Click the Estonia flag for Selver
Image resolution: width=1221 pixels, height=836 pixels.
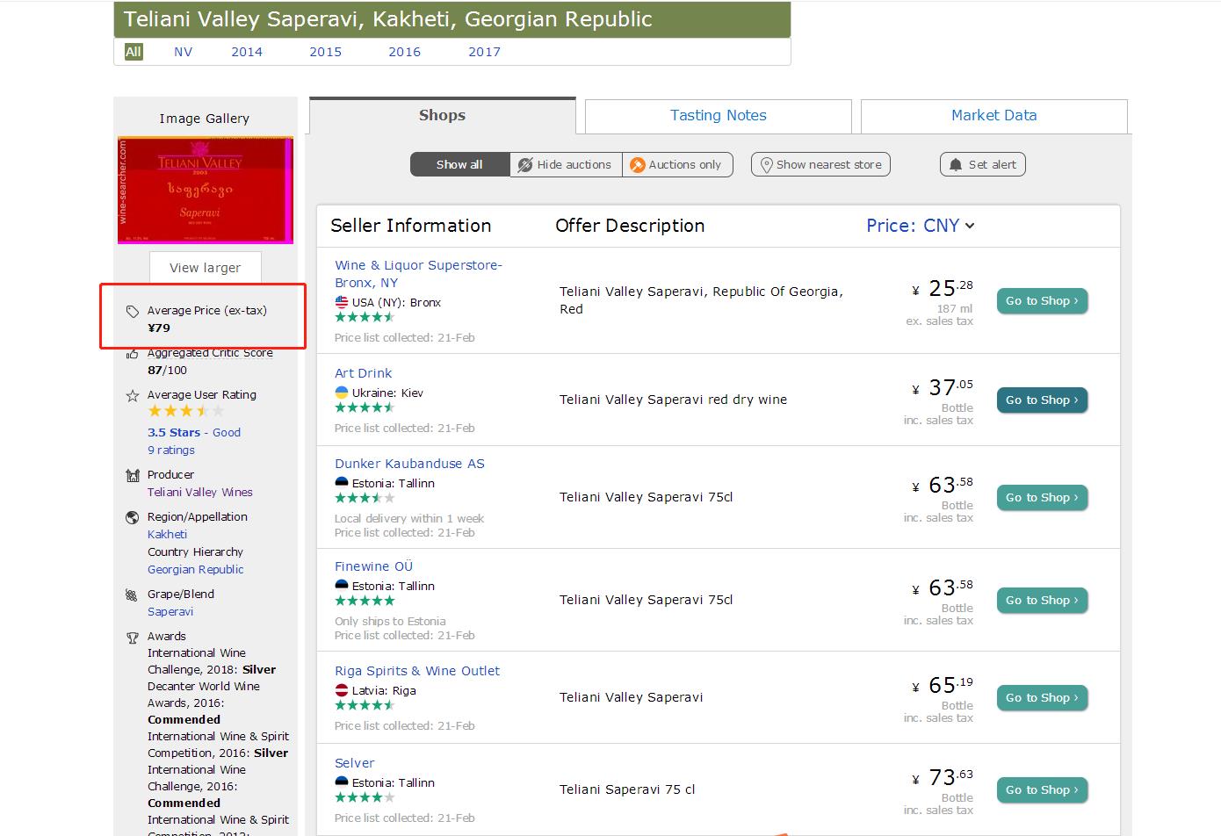point(342,782)
